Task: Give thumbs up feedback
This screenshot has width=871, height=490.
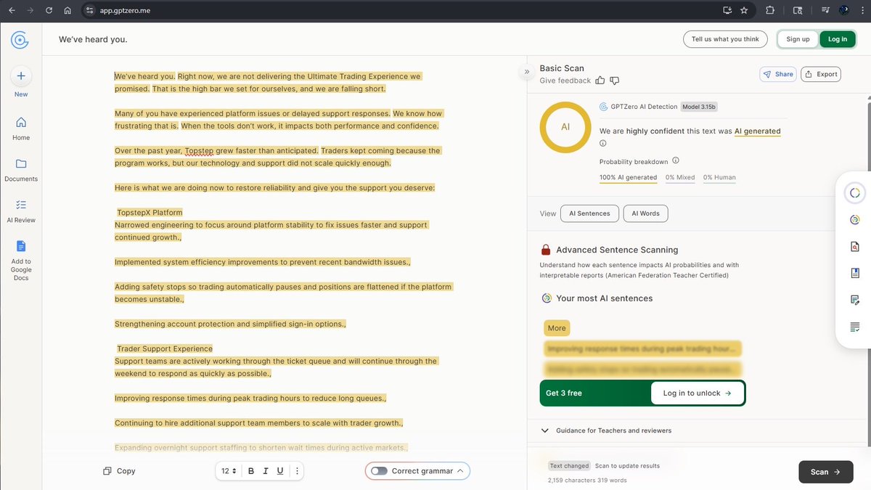Action: [600, 81]
